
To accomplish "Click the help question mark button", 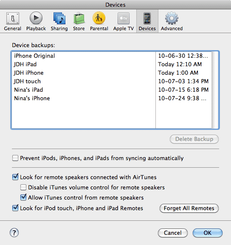I will point(14,233).
